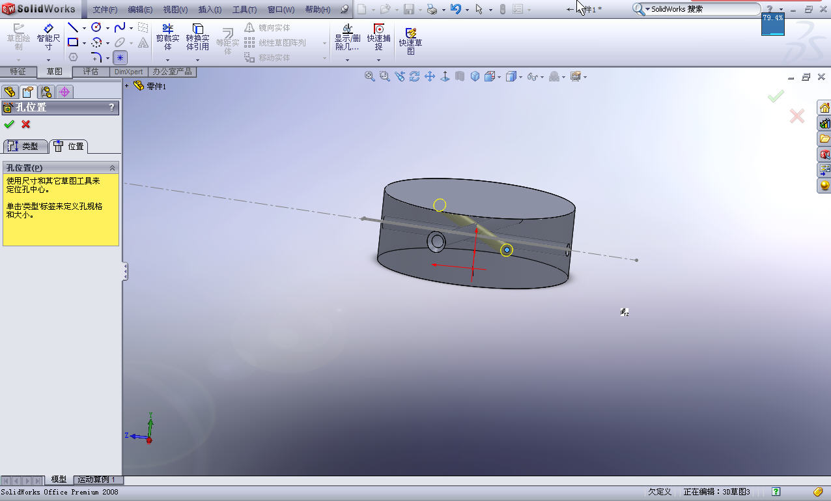Click the Select cursor tool icon
831x501 pixels.
479,9
